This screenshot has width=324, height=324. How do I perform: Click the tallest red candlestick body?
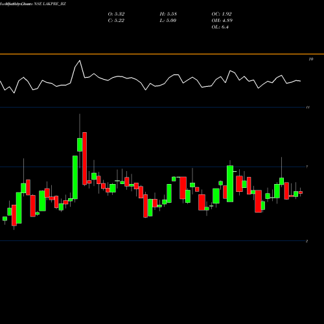[84, 159]
